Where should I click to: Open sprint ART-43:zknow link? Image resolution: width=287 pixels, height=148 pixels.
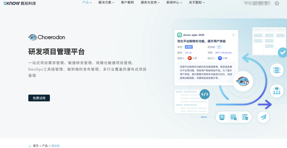coord(224,53)
